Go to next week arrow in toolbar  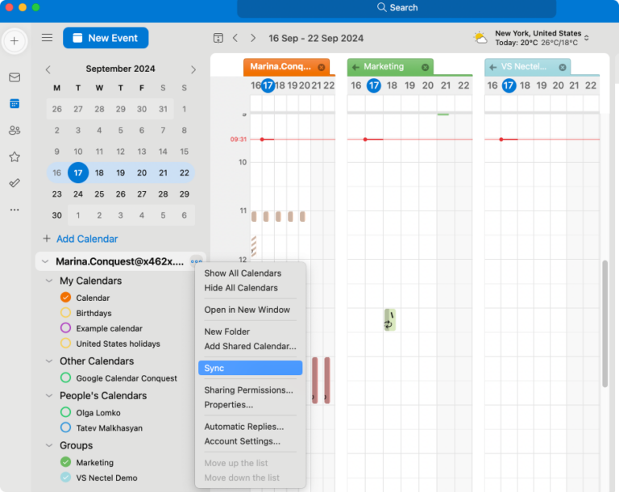(253, 38)
